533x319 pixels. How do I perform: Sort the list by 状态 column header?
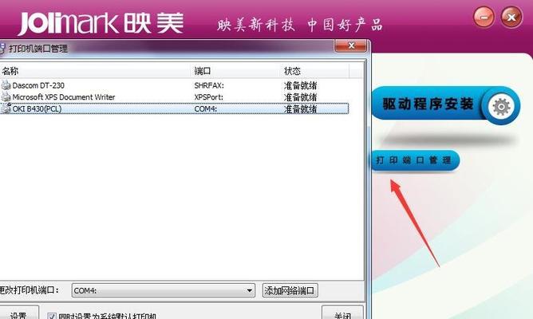pyautogui.click(x=315, y=71)
